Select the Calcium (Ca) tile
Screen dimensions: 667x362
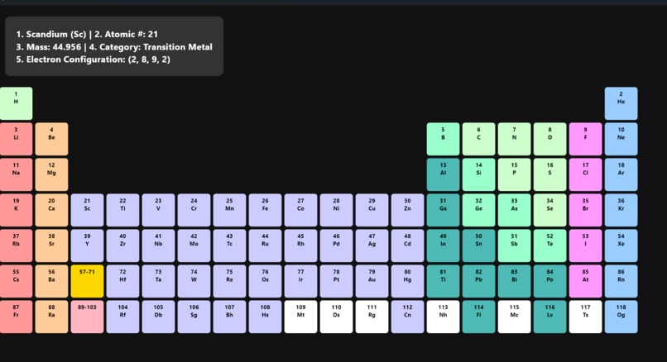(x=51, y=210)
